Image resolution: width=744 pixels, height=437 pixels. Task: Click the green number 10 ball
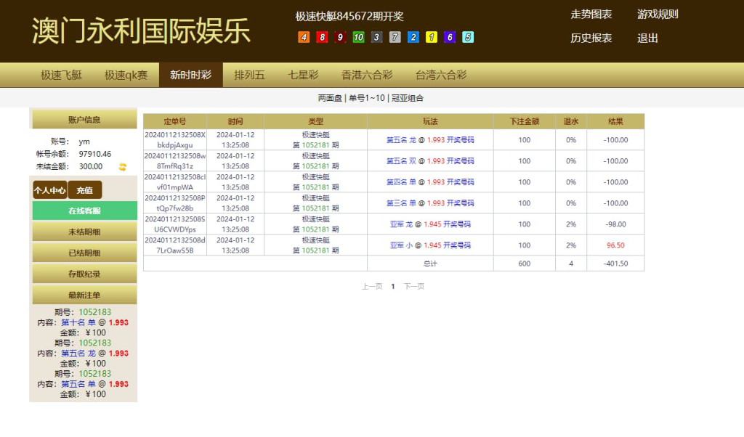pos(357,36)
